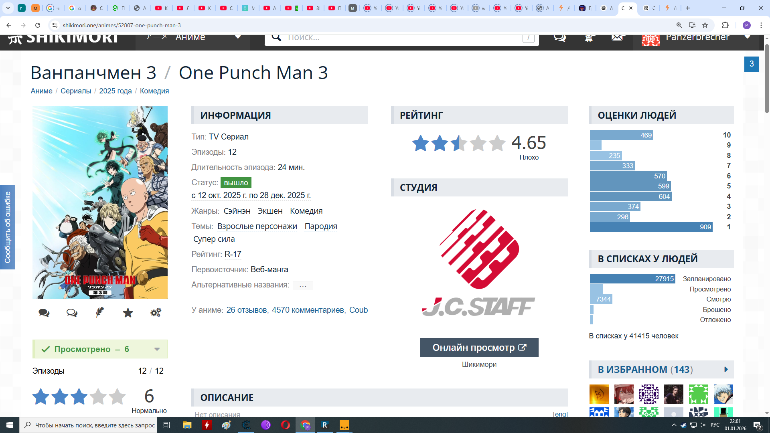Open the forum chat icon in header

(559, 38)
